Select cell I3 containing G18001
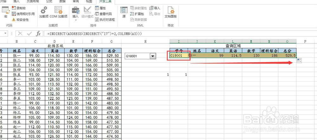This screenshot has height=140, width=317. pyautogui.click(x=179, y=55)
